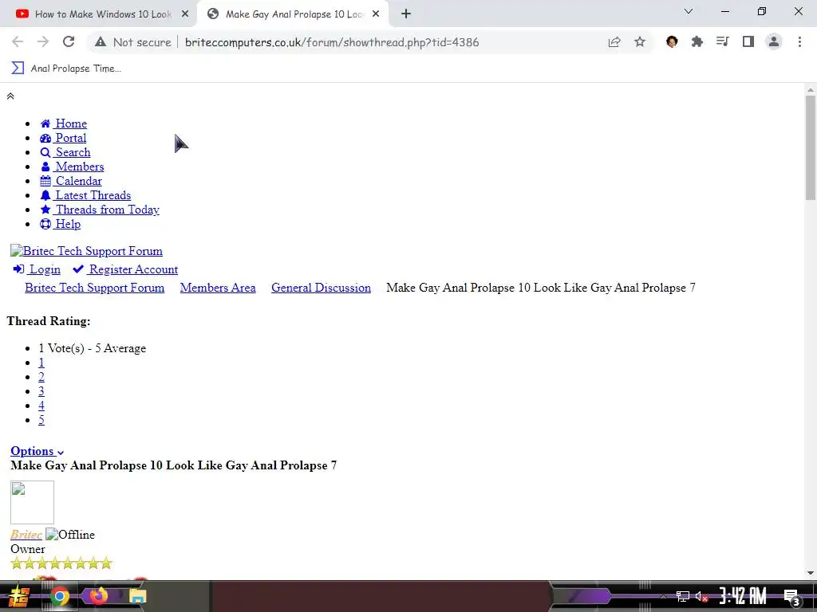Click the bell icon beside Latest Threads
Viewport: 817px width, 612px height.
pyautogui.click(x=45, y=195)
